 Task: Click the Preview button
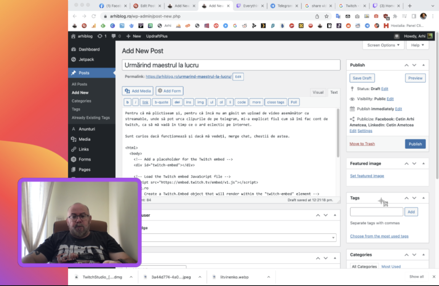point(415,78)
